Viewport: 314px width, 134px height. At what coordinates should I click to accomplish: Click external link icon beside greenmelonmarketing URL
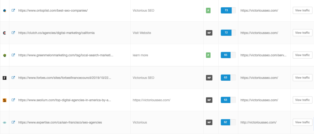(13, 55)
